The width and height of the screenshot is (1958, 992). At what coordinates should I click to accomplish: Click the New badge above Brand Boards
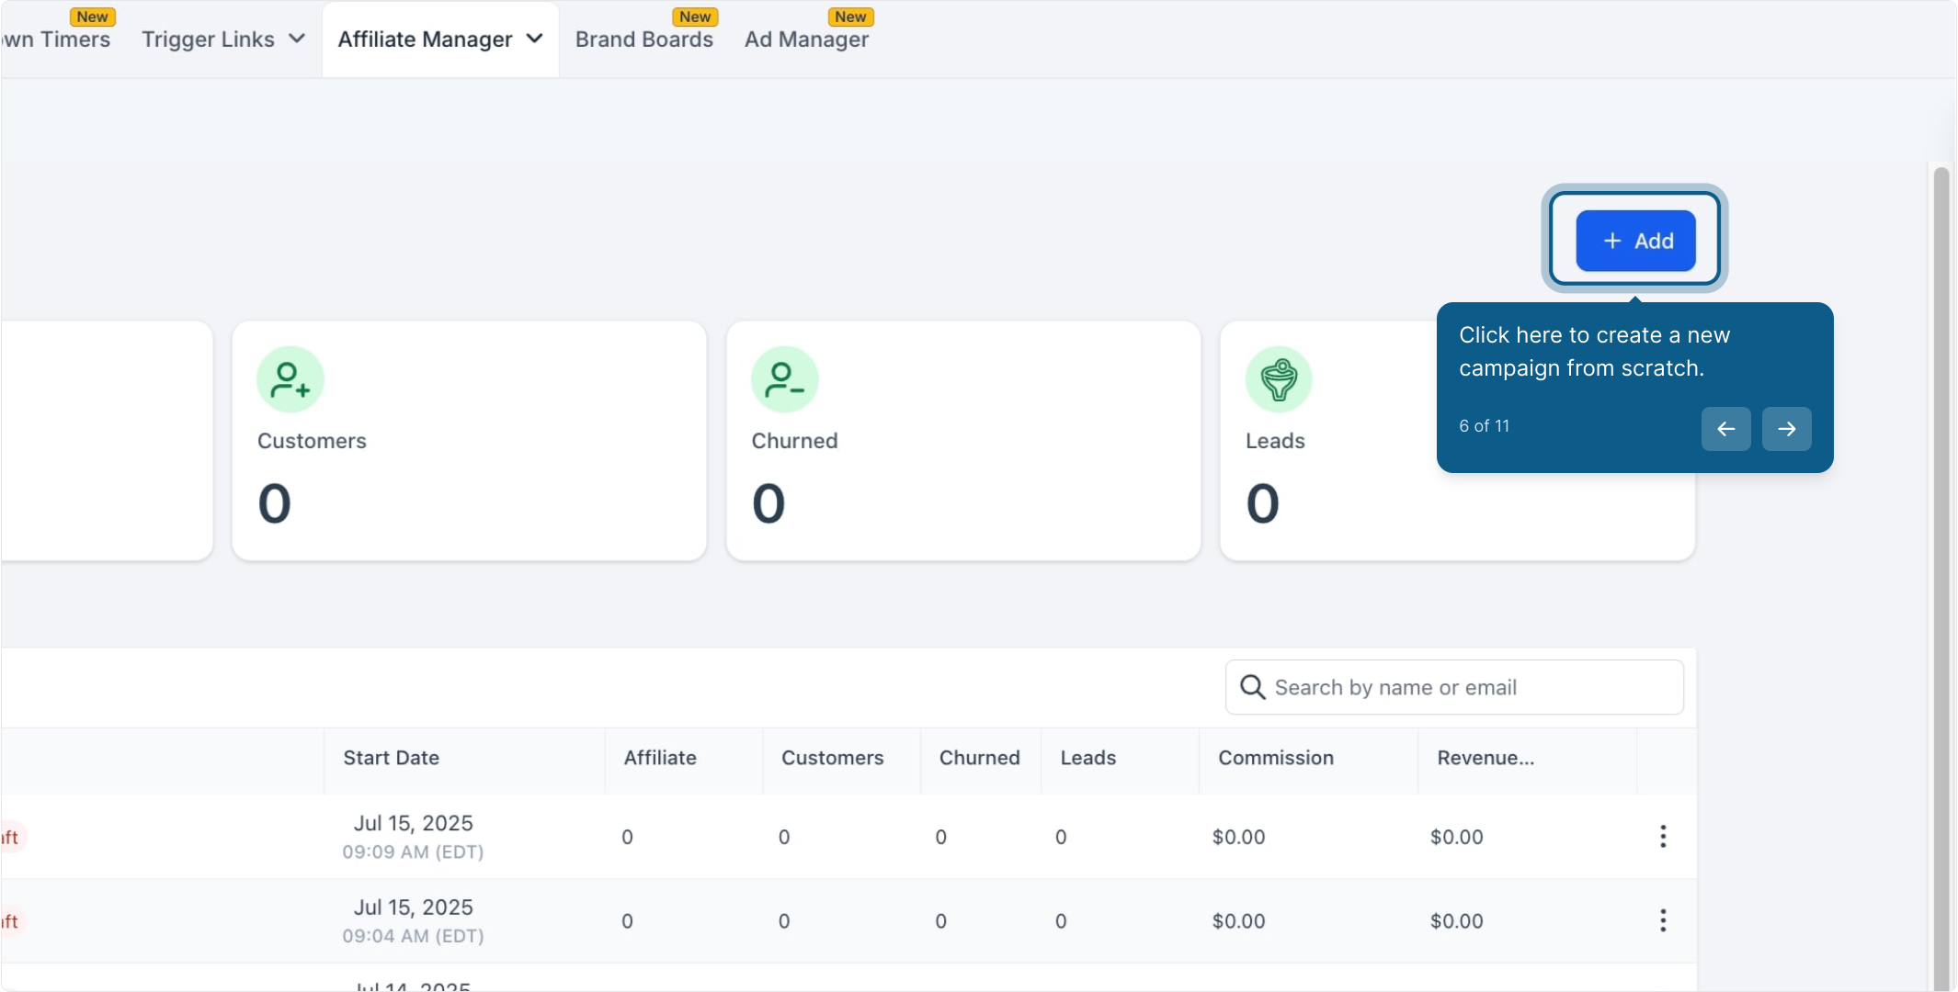695,17
